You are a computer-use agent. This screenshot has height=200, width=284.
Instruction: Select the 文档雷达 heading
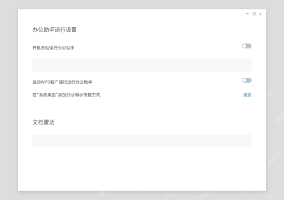43,122
